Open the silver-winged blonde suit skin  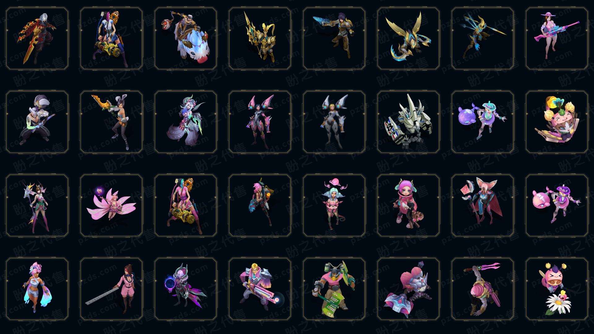334,122
